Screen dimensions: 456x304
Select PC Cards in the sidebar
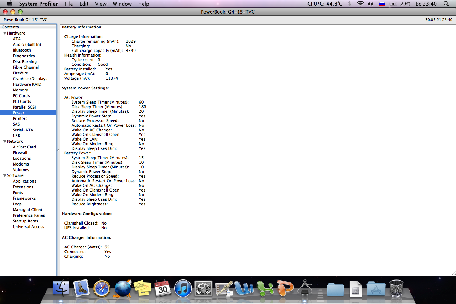[28, 96]
